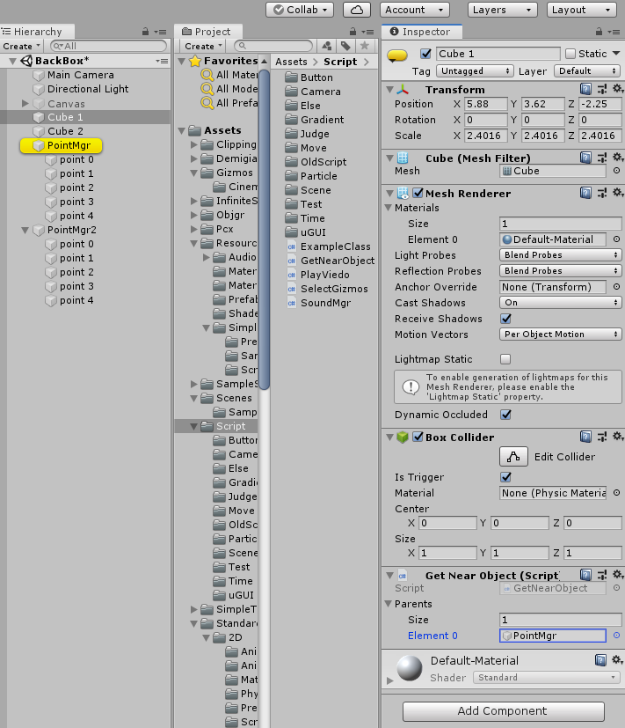This screenshot has height=728, width=625.
Task: Click the Default-Material object picker circle
Action: click(x=617, y=239)
